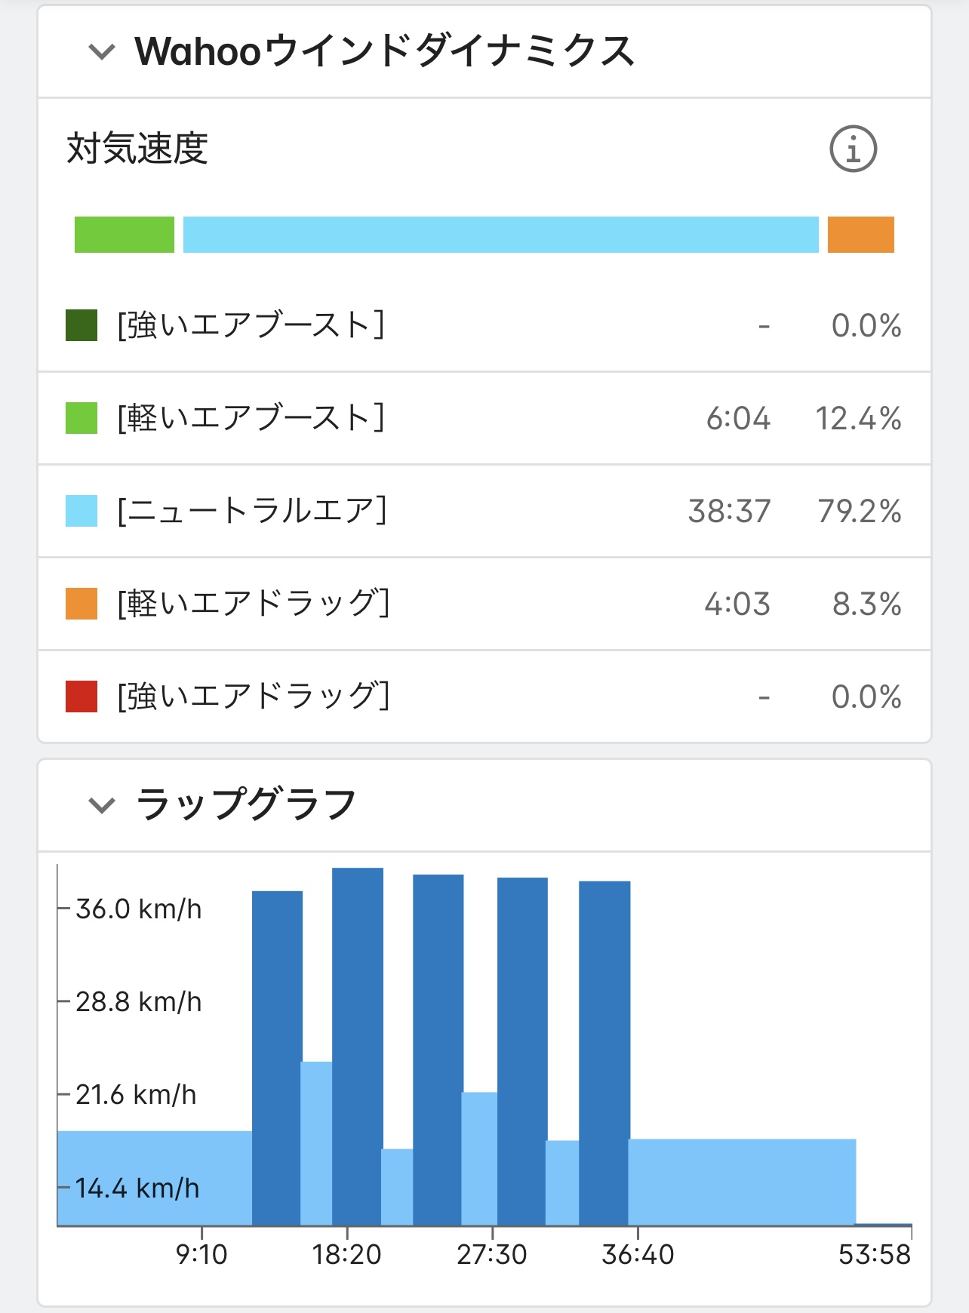Select the 強いエアドラッグ row

click(484, 696)
